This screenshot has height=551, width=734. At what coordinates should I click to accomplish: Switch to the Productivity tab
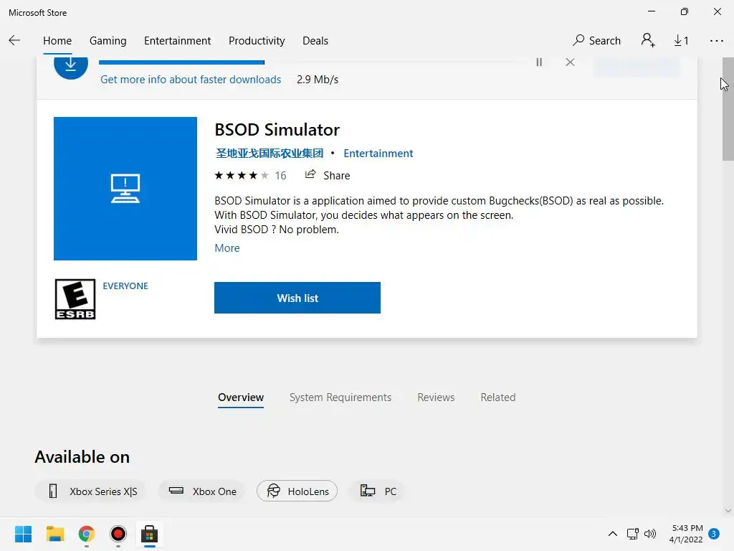[x=257, y=41]
